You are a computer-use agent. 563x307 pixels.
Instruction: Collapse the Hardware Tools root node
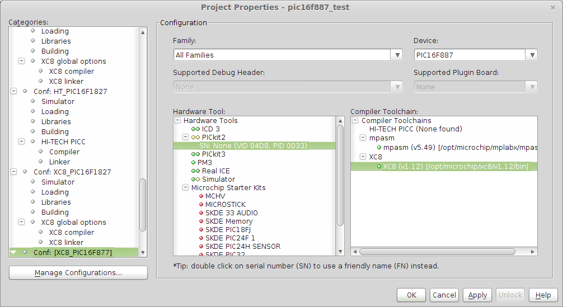coord(178,121)
